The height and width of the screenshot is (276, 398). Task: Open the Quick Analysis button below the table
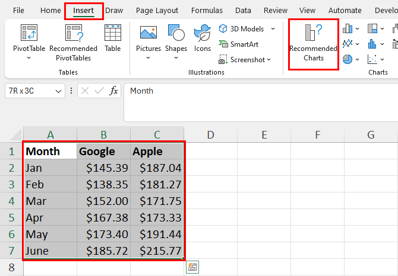point(192,267)
